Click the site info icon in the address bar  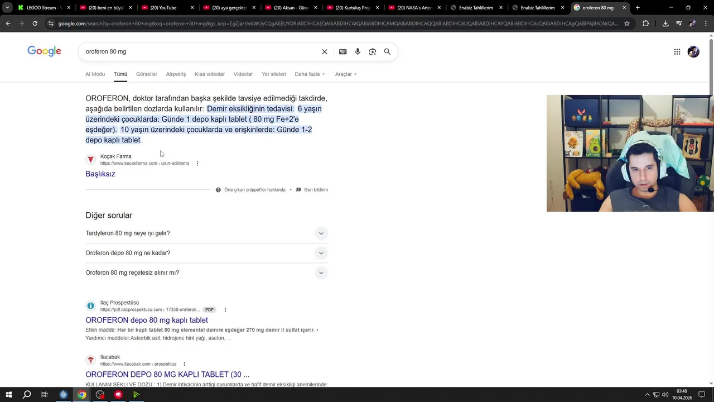click(x=51, y=23)
